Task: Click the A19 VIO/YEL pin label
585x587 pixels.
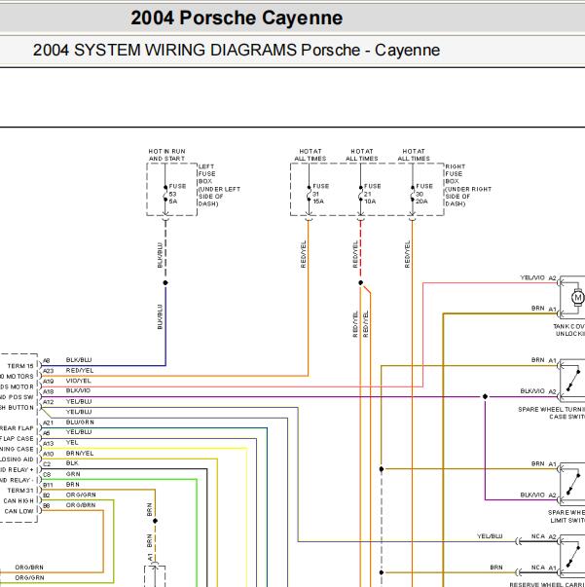Action: 67,381
